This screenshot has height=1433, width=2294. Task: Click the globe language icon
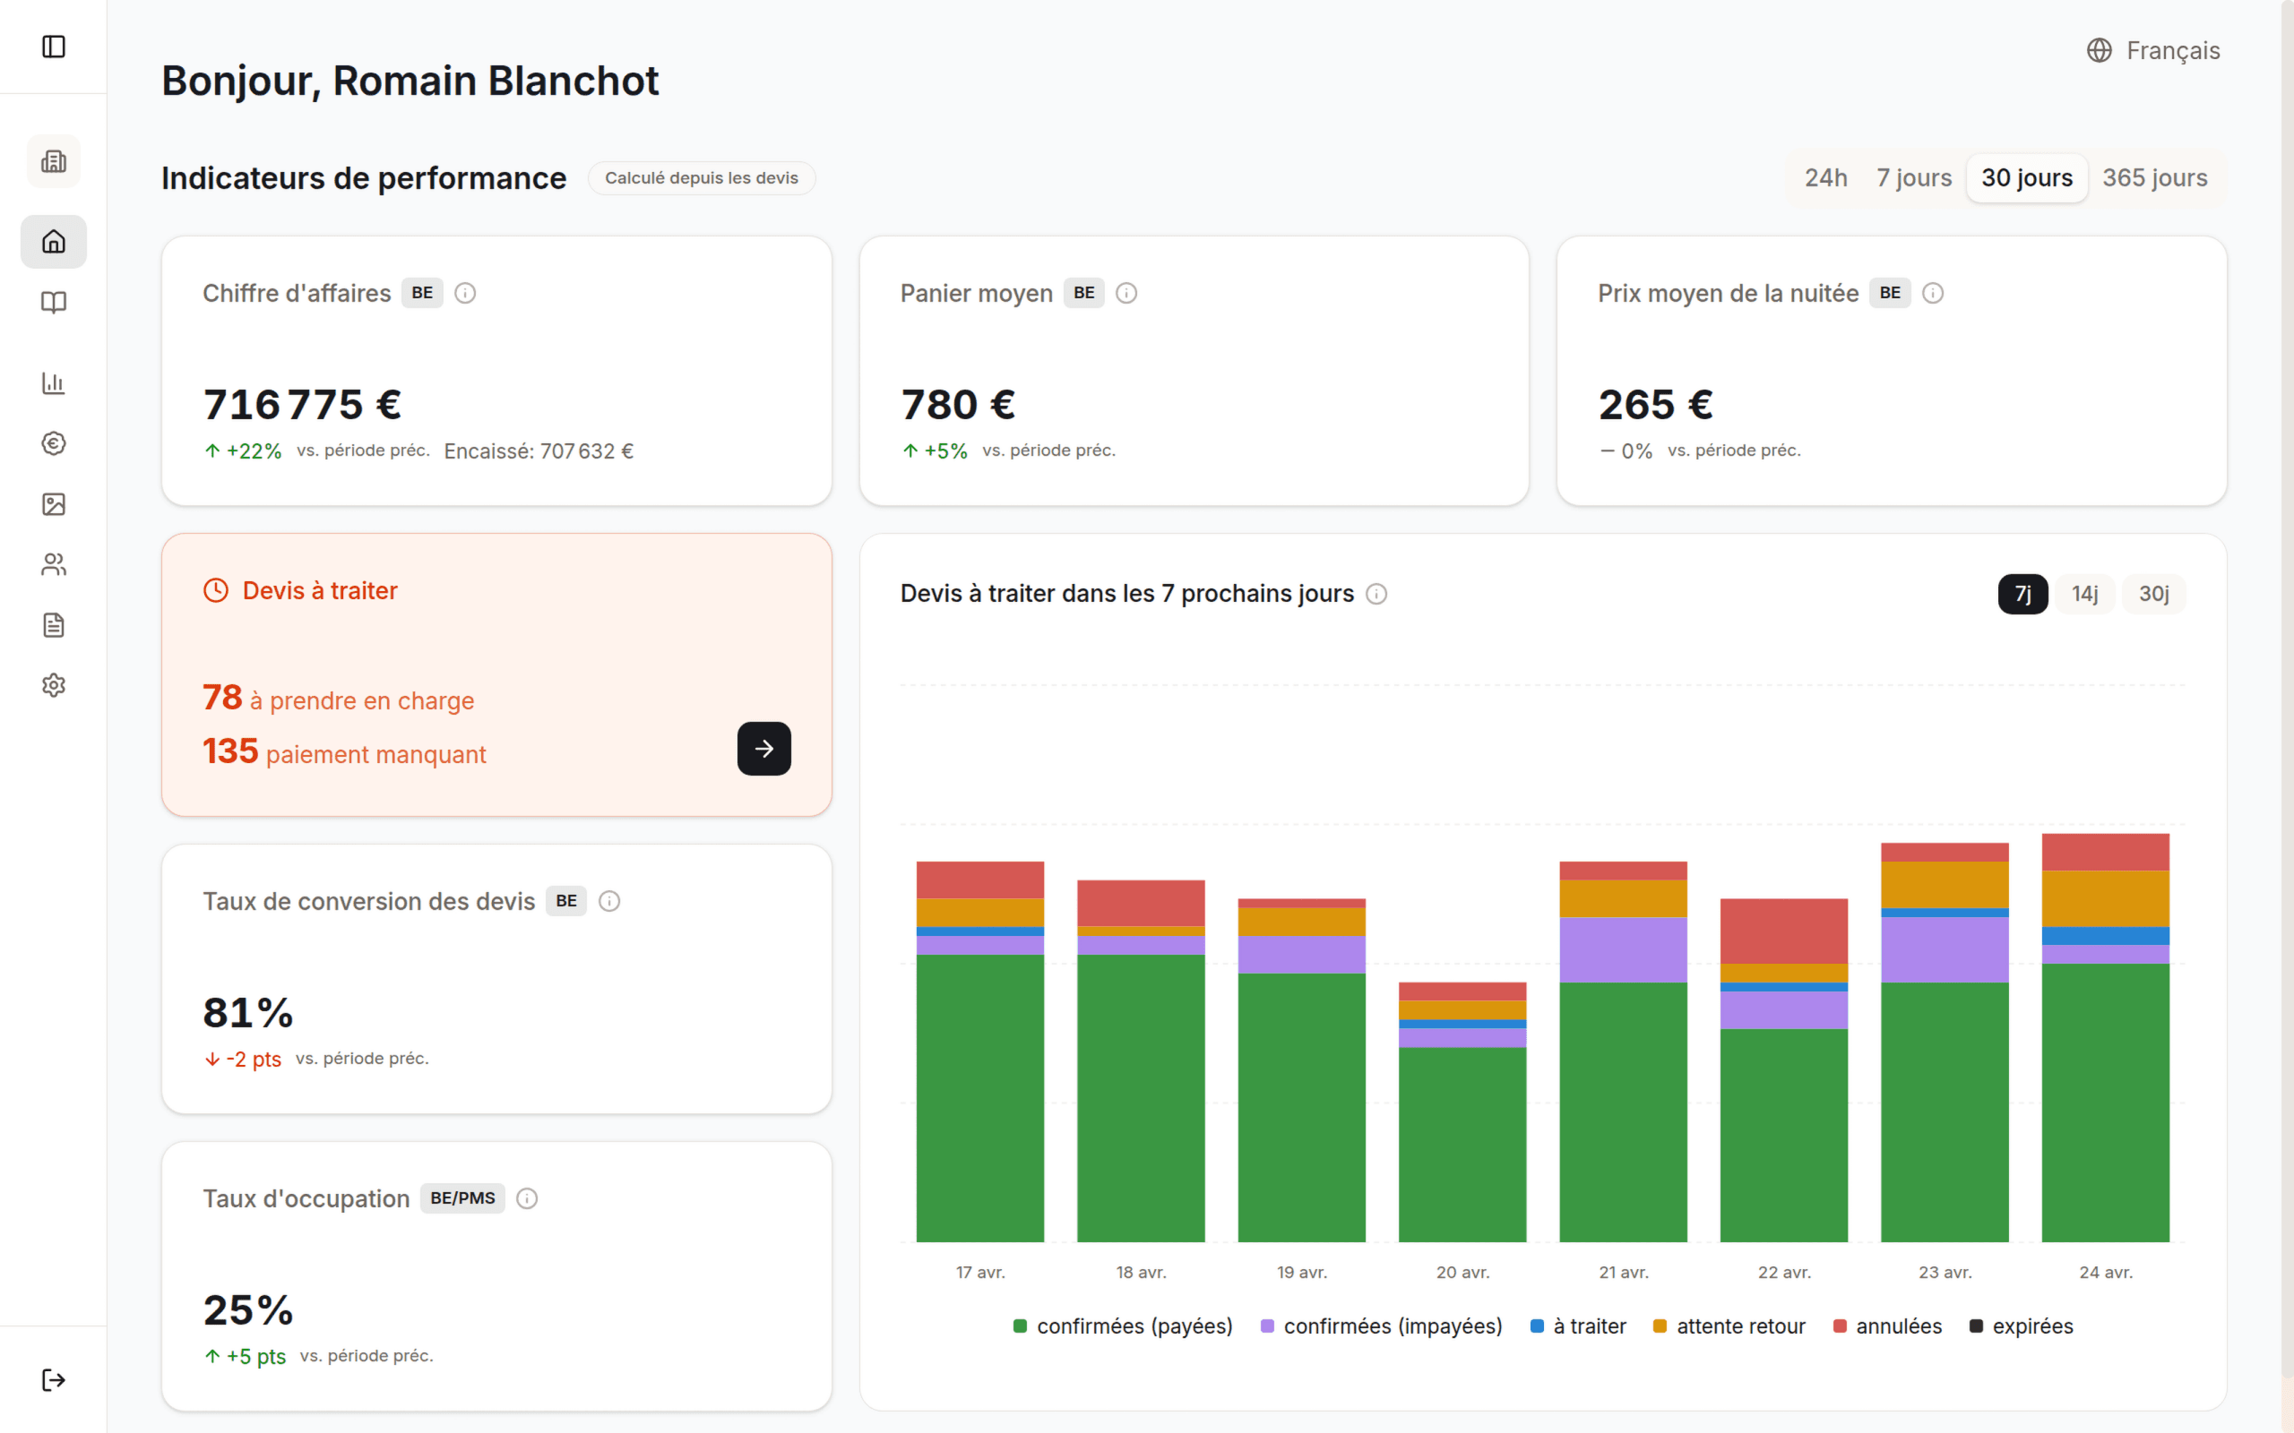point(2100,50)
